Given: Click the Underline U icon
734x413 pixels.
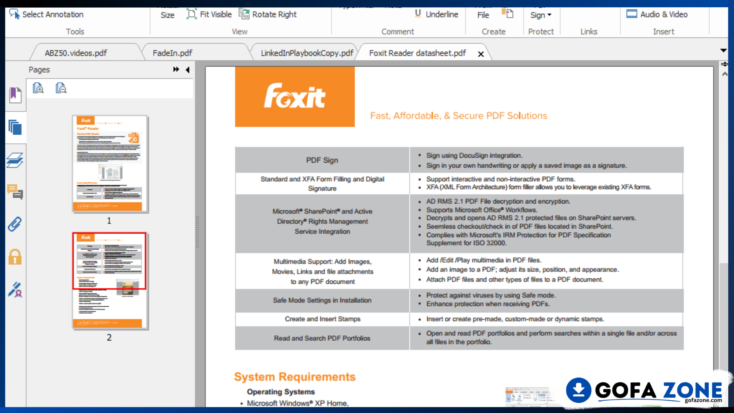Looking at the screenshot, I should (418, 14).
